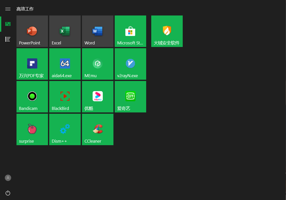Screen dimensions: 286x200
Task: Launch v2rayN.exe tile
Action: point(130,64)
